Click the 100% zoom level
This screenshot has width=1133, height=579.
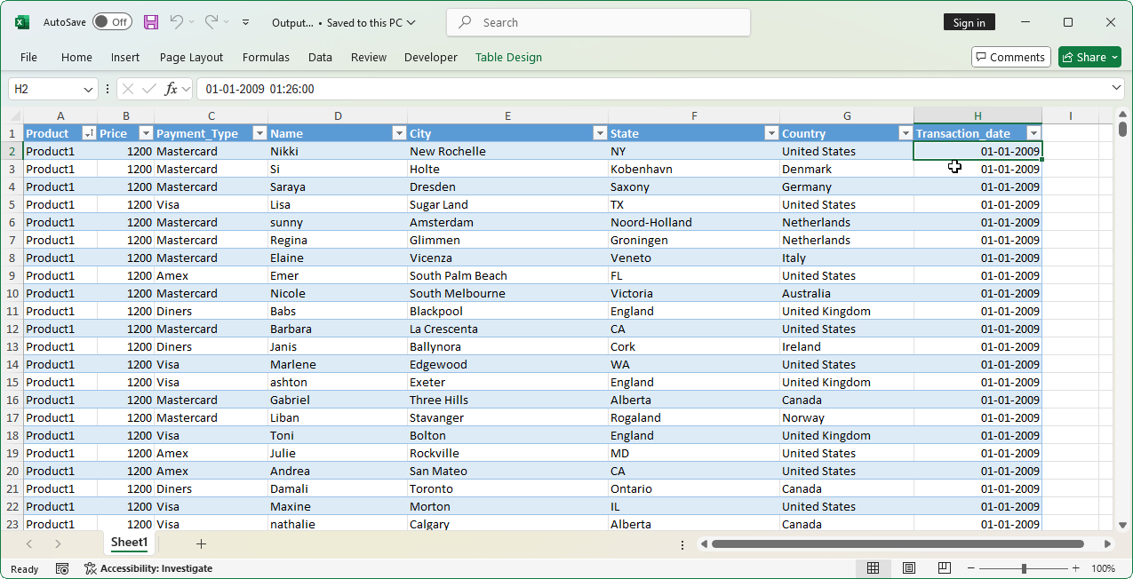point(1103,568)
